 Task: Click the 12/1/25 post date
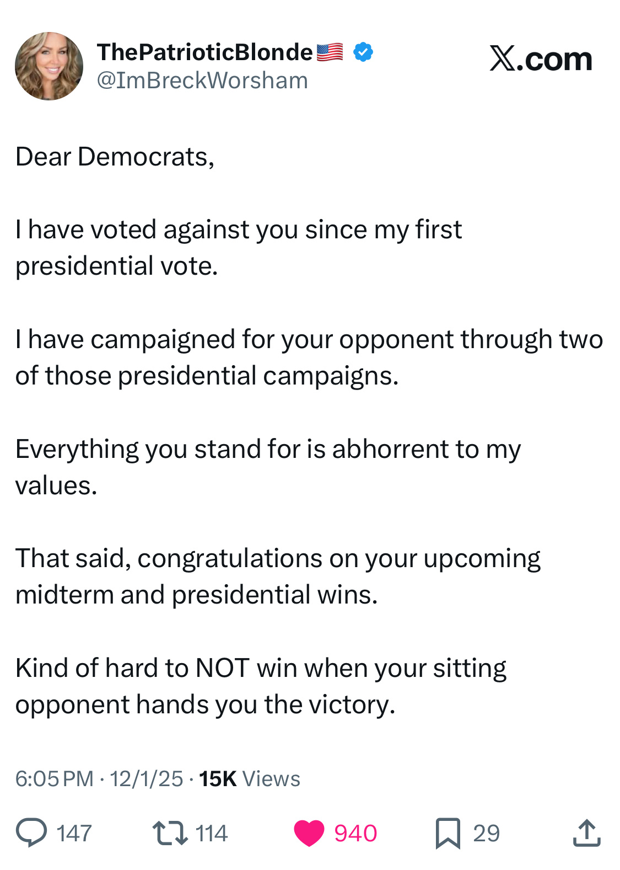146,779
